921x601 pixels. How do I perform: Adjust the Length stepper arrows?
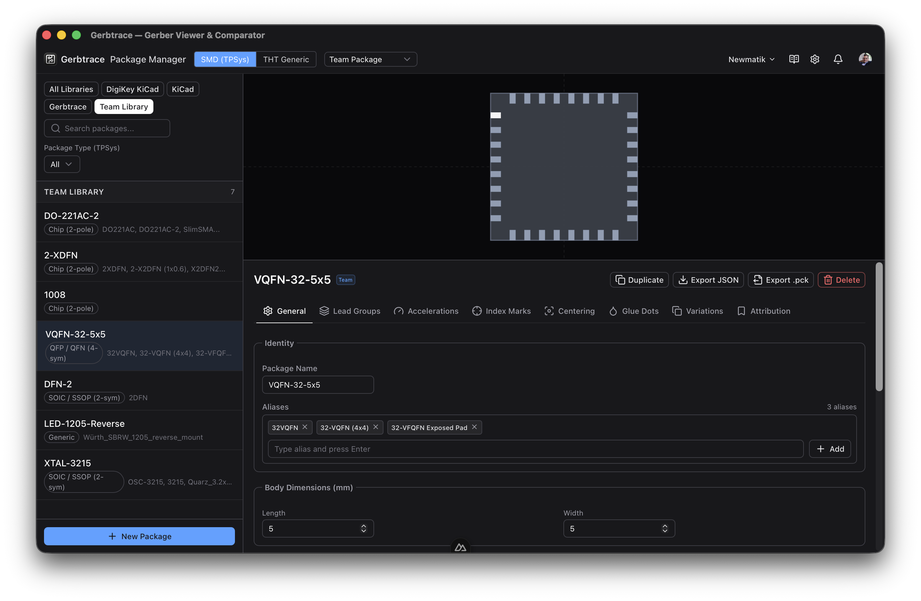point(363,528)
